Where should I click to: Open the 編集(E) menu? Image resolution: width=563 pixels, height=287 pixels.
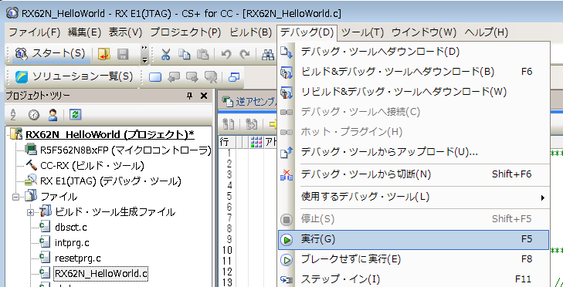[84, 32]
